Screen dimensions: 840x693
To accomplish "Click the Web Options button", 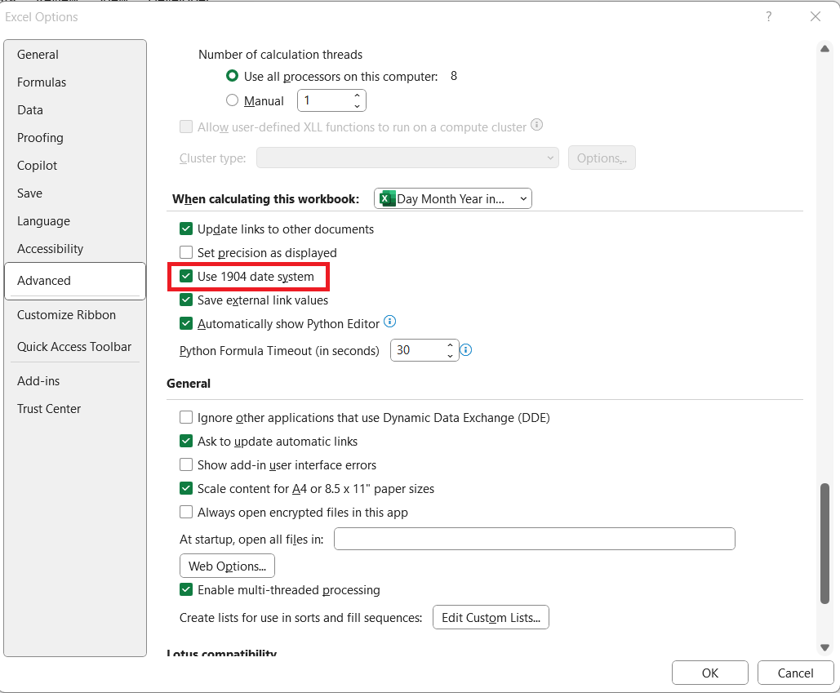I will pyautogui.click(x=227, y=566).
